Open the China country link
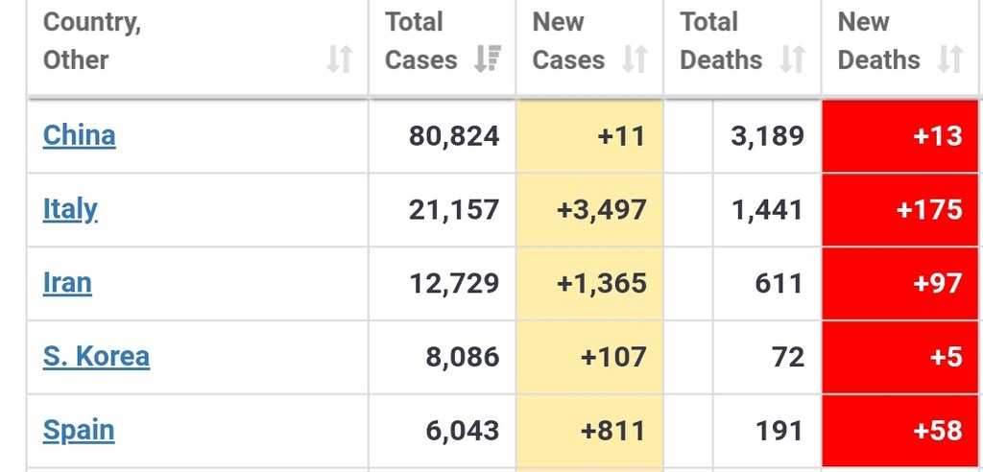This screenshot has width=983, height=472. click(x=80, y=135)
